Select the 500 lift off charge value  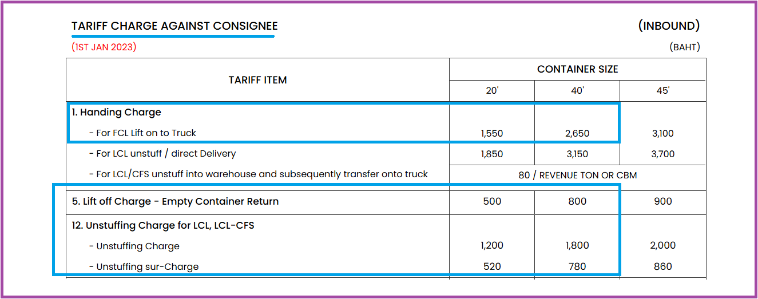click(x=492, y=201)
